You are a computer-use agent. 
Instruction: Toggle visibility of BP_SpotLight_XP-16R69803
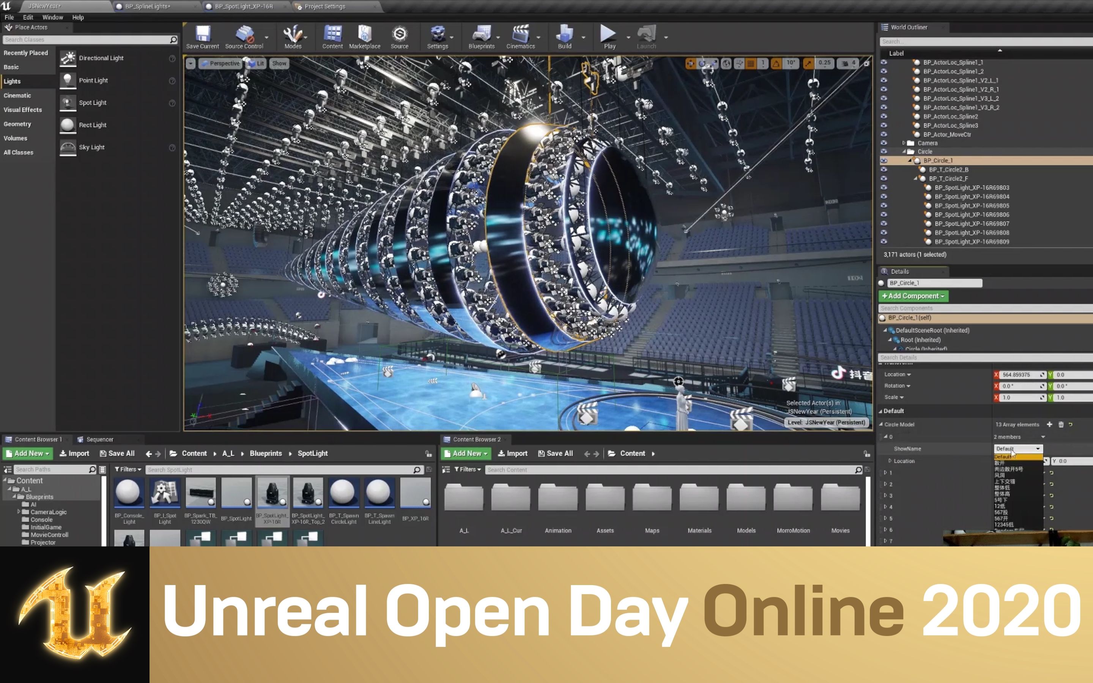pos(884,187)
